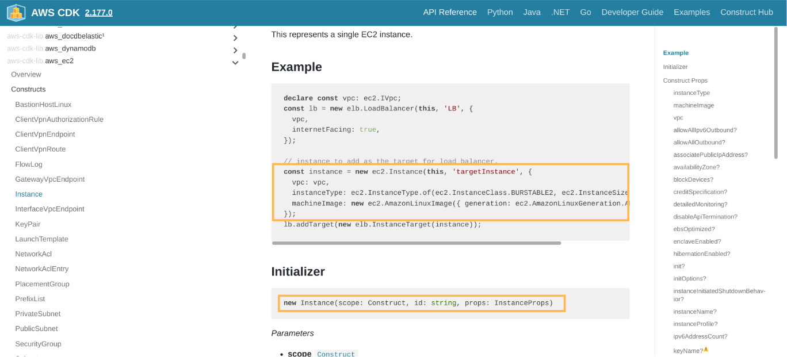Open PrefixList construct page
The image size is (787, 357).
[30, 299]
